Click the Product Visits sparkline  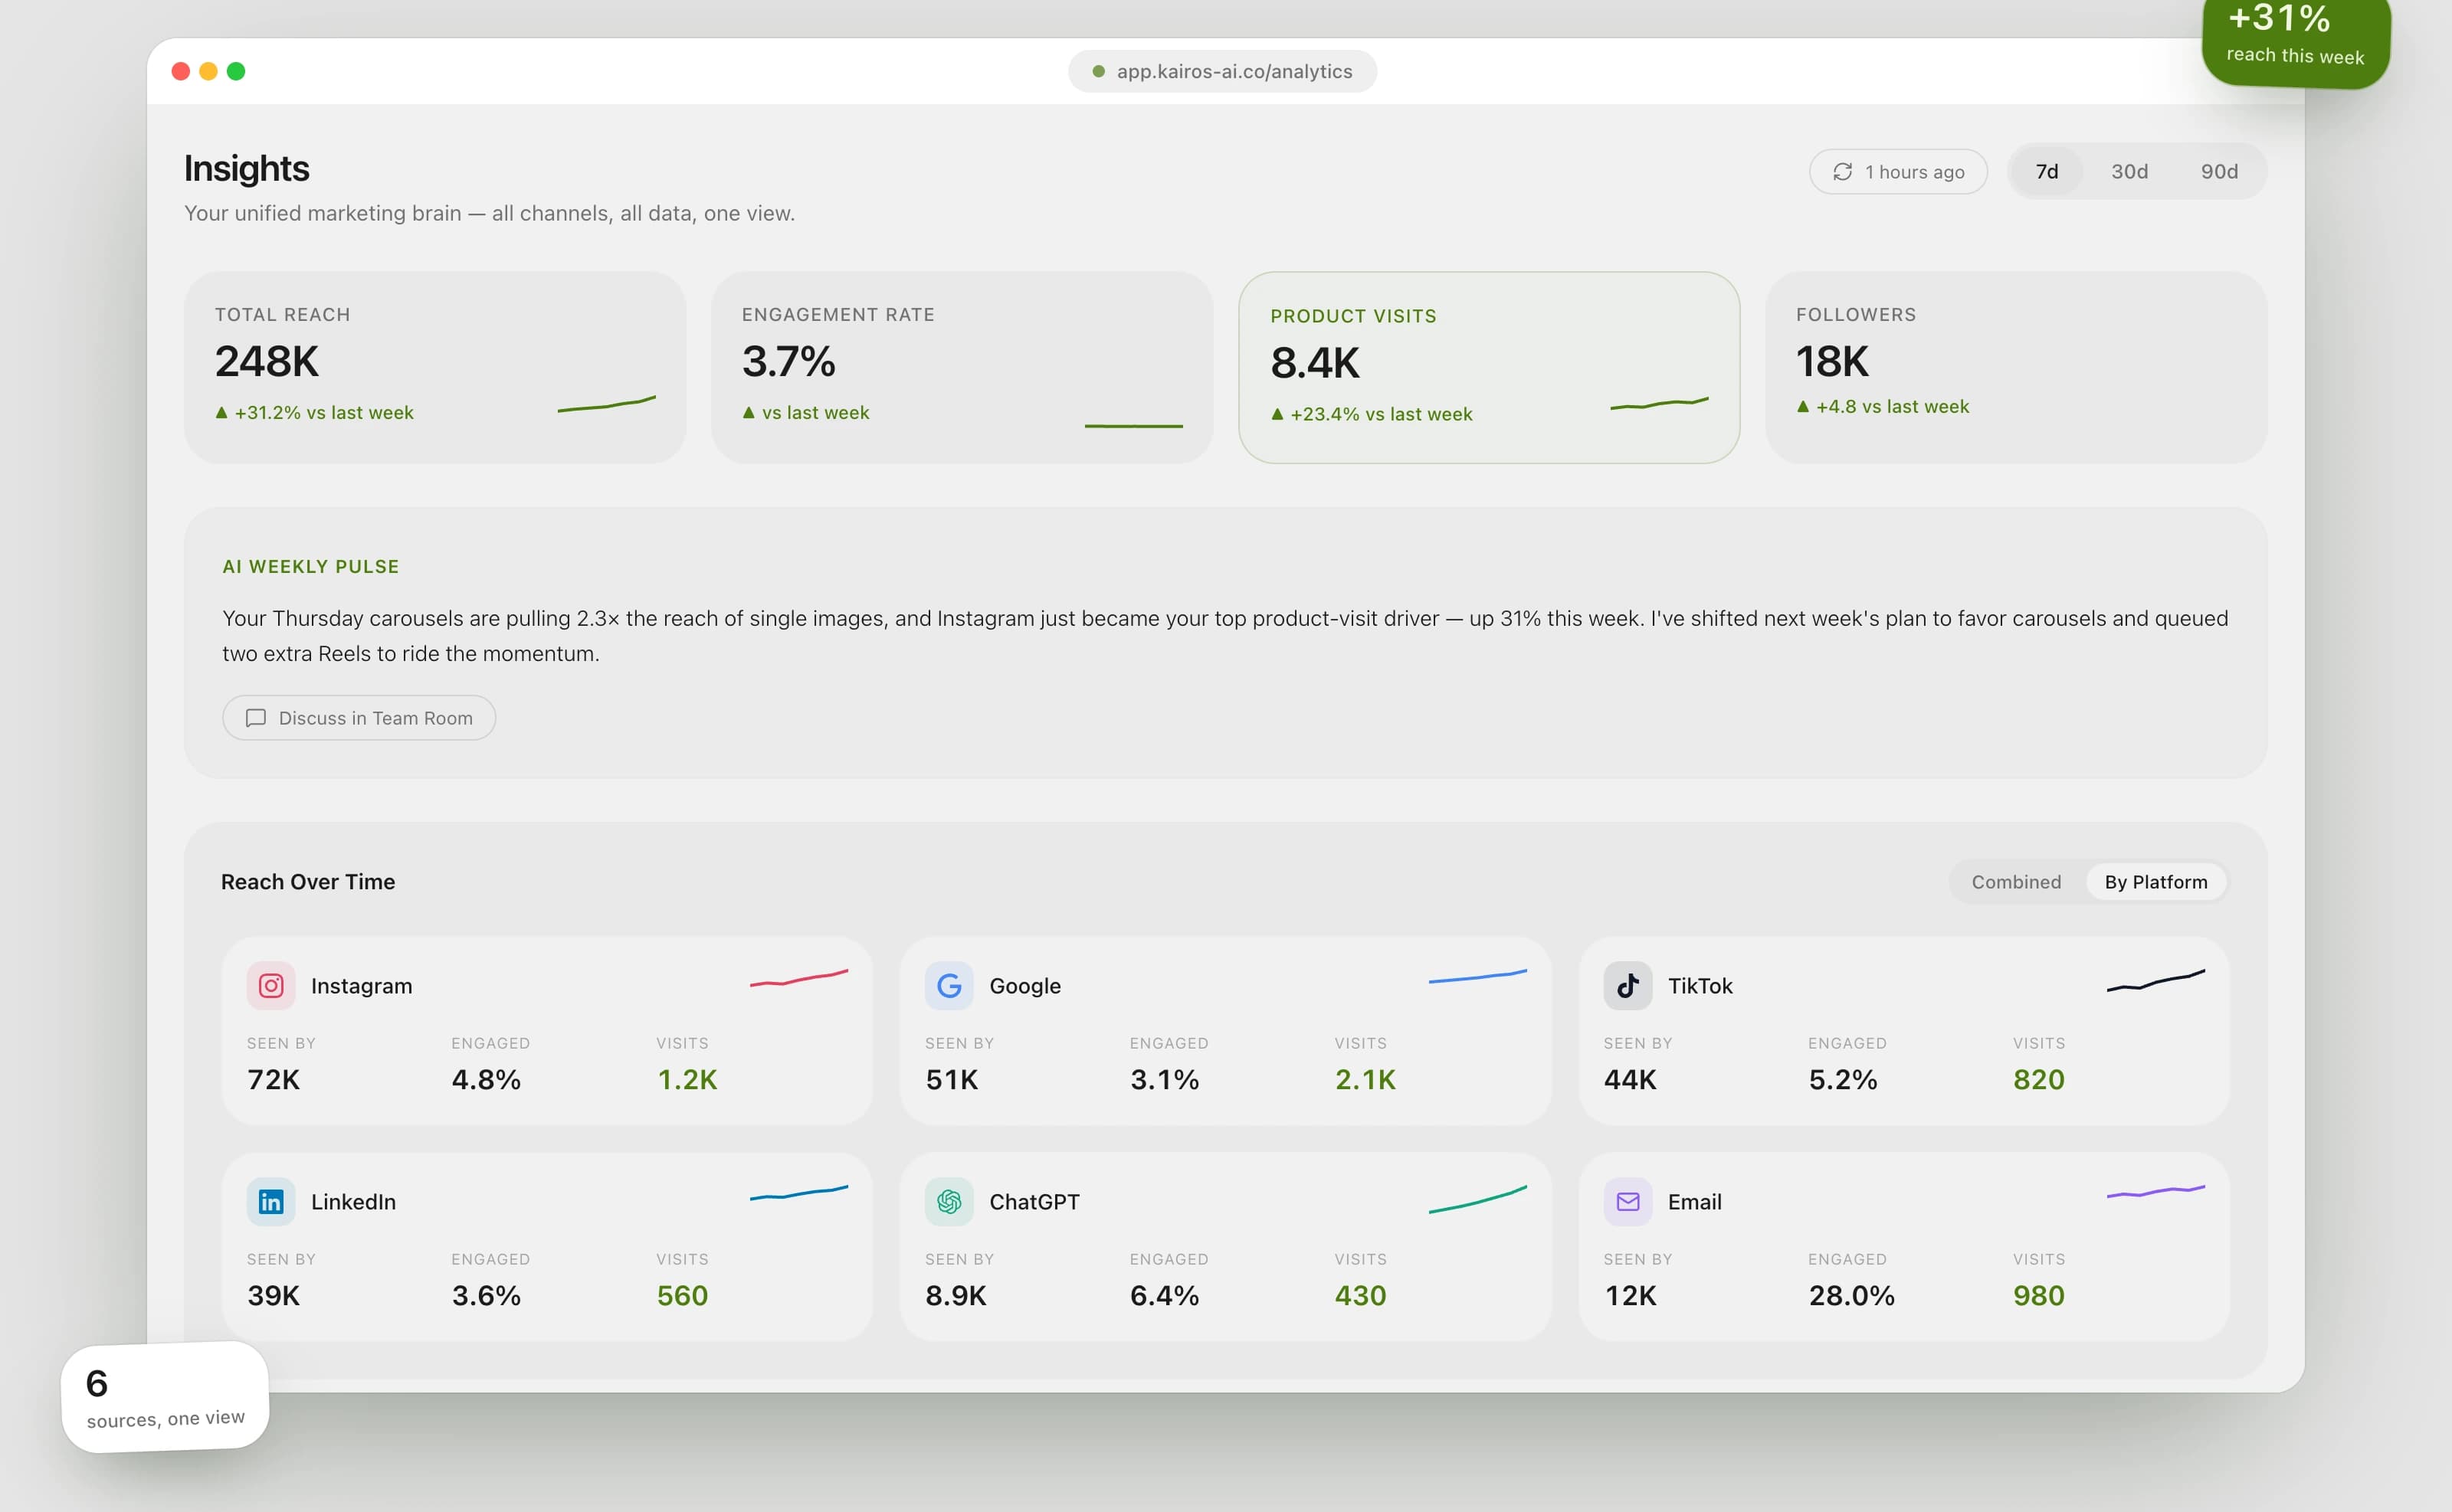[x=1660, y=404]
